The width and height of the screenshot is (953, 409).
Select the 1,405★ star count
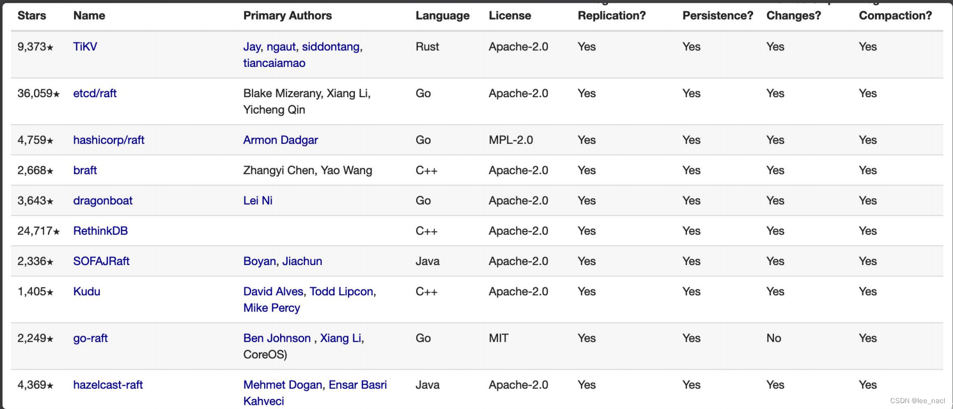click(36, 292)
